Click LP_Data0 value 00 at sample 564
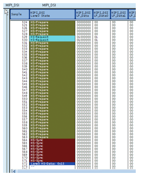 (x=96, y=140)
